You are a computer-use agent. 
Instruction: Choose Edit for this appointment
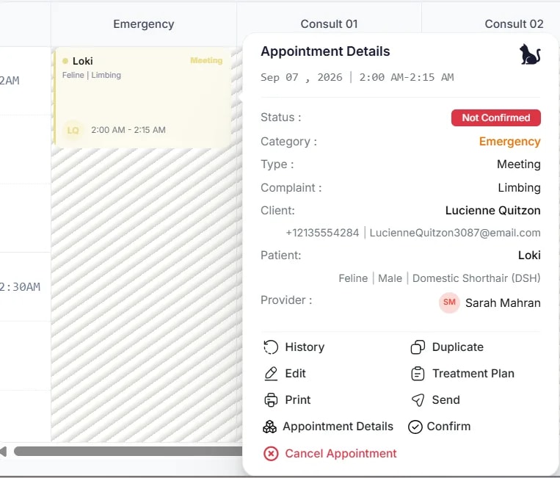285,373
